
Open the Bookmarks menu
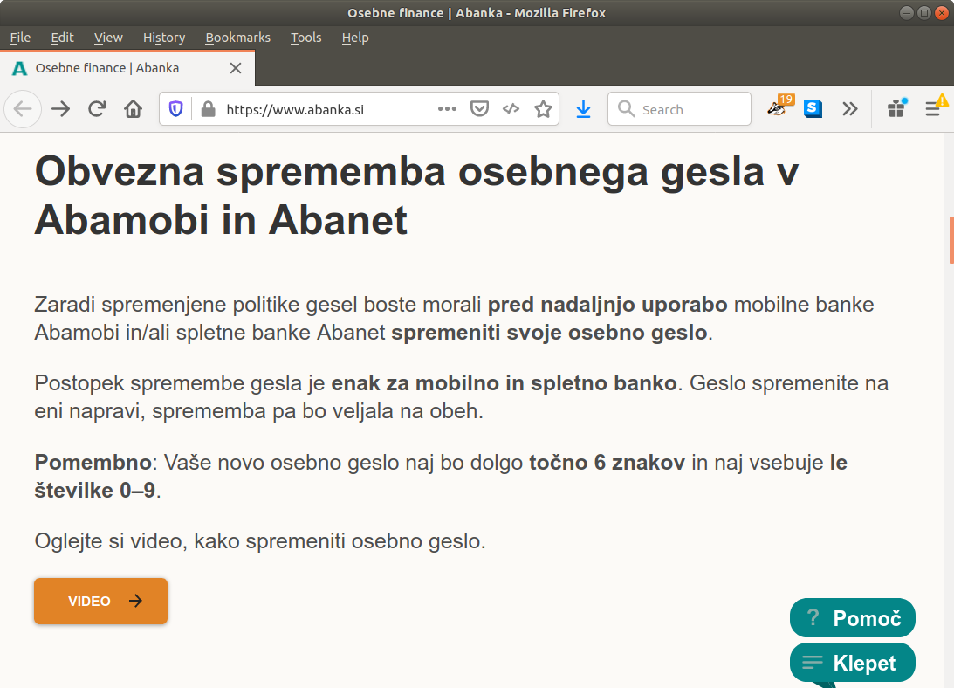pyautogui.click(x=238, y=38)
